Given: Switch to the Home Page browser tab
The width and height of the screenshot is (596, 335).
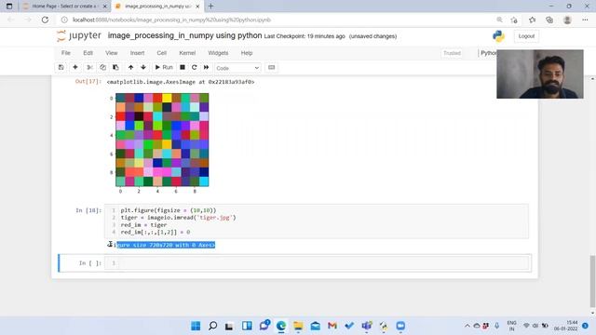Looking at the screenshot, I should pyautogui.click(x=64, y=7).
